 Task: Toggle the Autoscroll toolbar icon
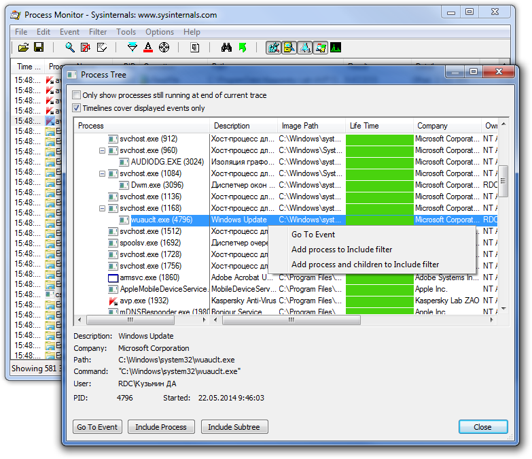click(86, 48)
